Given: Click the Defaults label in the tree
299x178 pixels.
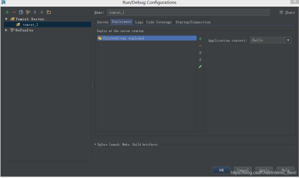Looking at the screenshot, I should pyautogui.click(x=24, y=30).
